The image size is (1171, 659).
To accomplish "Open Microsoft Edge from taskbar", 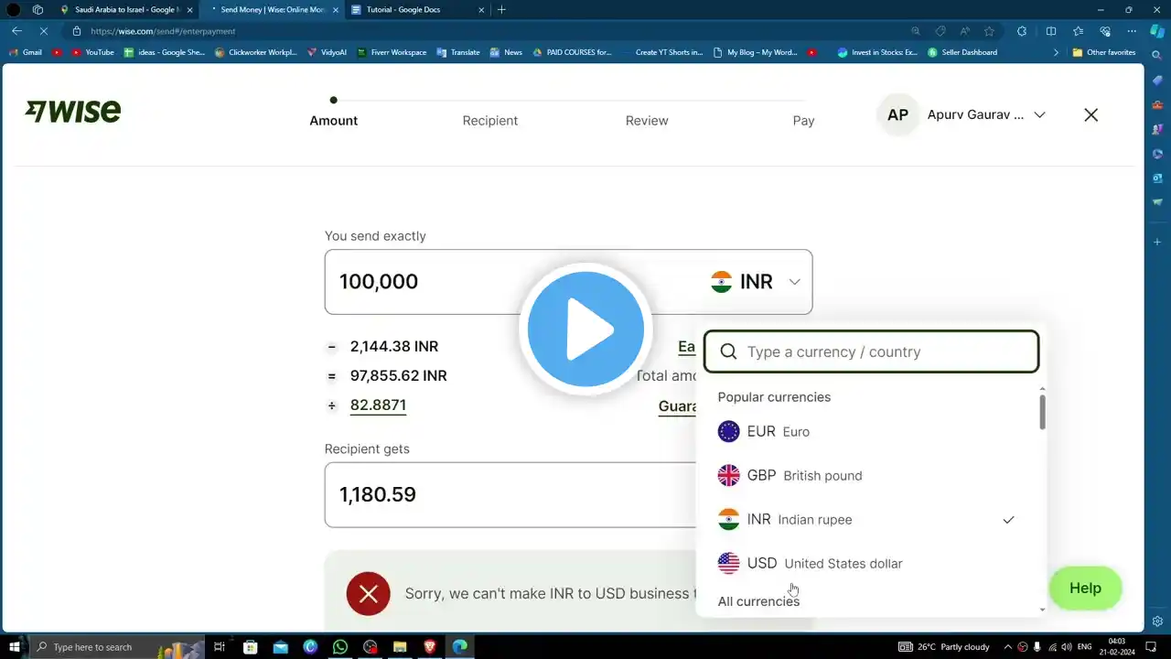I will point(459,647).
